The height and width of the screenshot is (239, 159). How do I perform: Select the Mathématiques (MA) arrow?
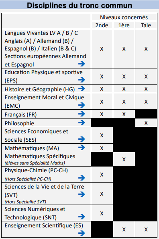(82, 148)
